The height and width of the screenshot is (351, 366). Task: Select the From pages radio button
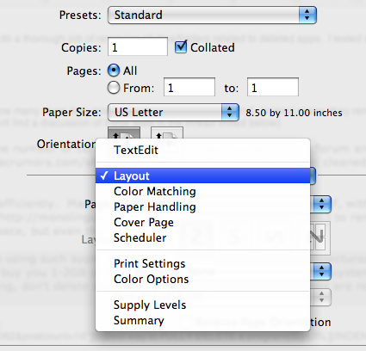[x=114, y=88]
